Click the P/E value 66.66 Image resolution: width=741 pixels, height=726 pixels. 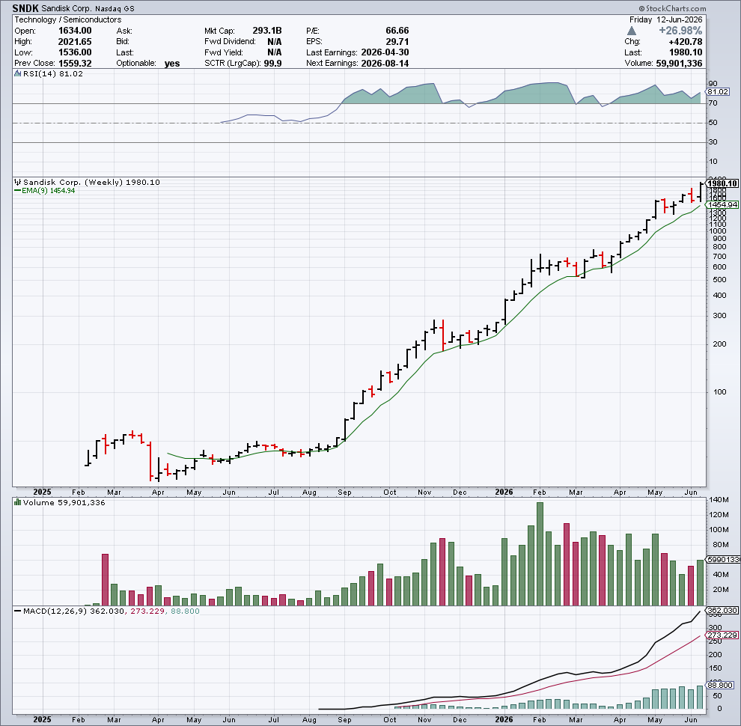point(397,31)
